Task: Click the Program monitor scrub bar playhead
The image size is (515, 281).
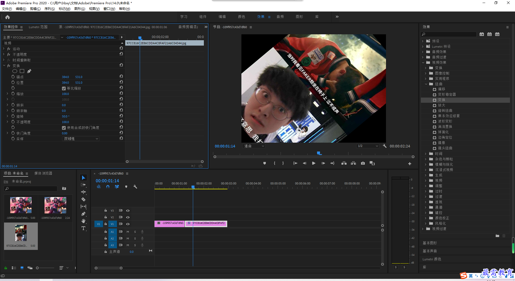Action: 319,153
